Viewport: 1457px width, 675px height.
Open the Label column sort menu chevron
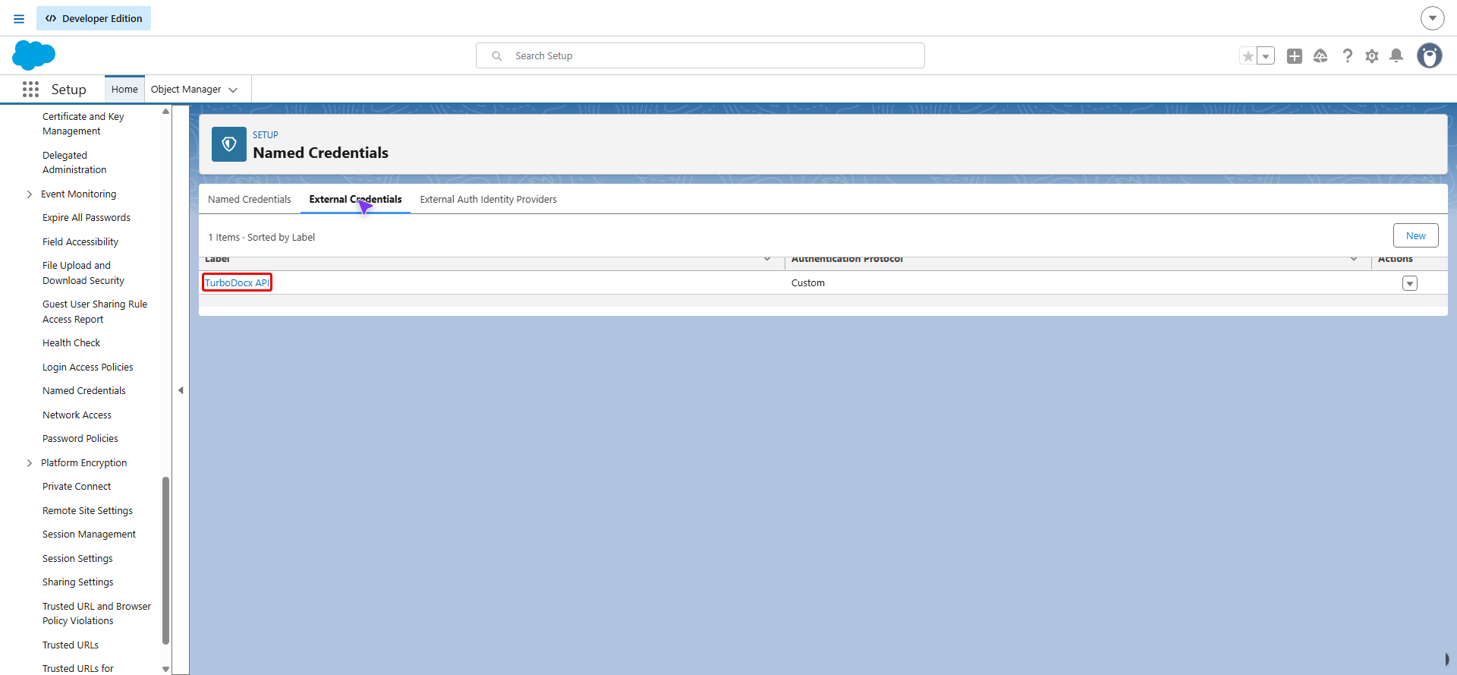coord(767,259)
